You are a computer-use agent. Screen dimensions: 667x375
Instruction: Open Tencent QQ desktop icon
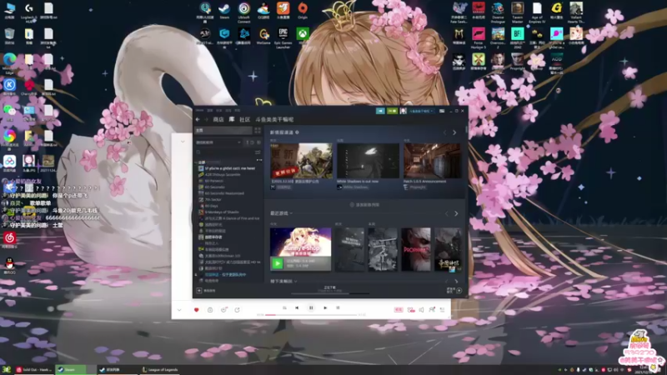tap(9, 266)
